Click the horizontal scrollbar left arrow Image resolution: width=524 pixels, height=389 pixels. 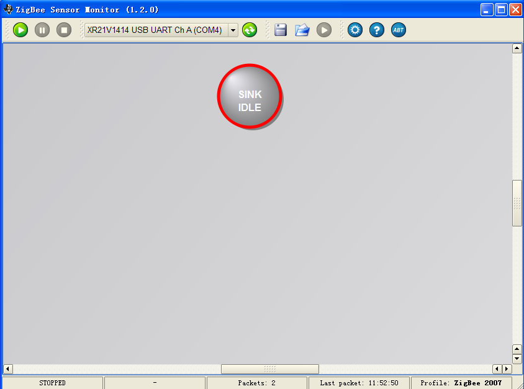(x=7, y=369)
